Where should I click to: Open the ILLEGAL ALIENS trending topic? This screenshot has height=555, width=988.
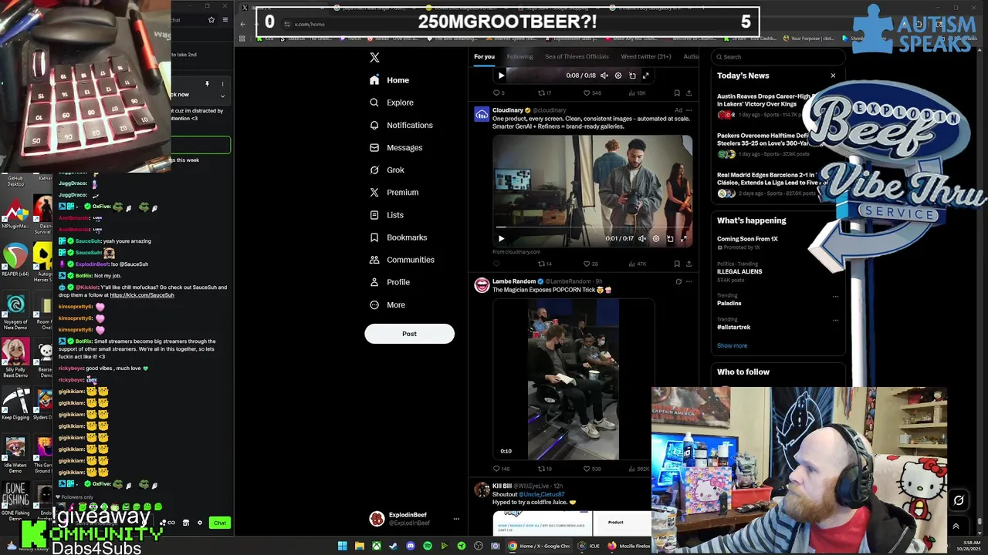click(739, 271)
